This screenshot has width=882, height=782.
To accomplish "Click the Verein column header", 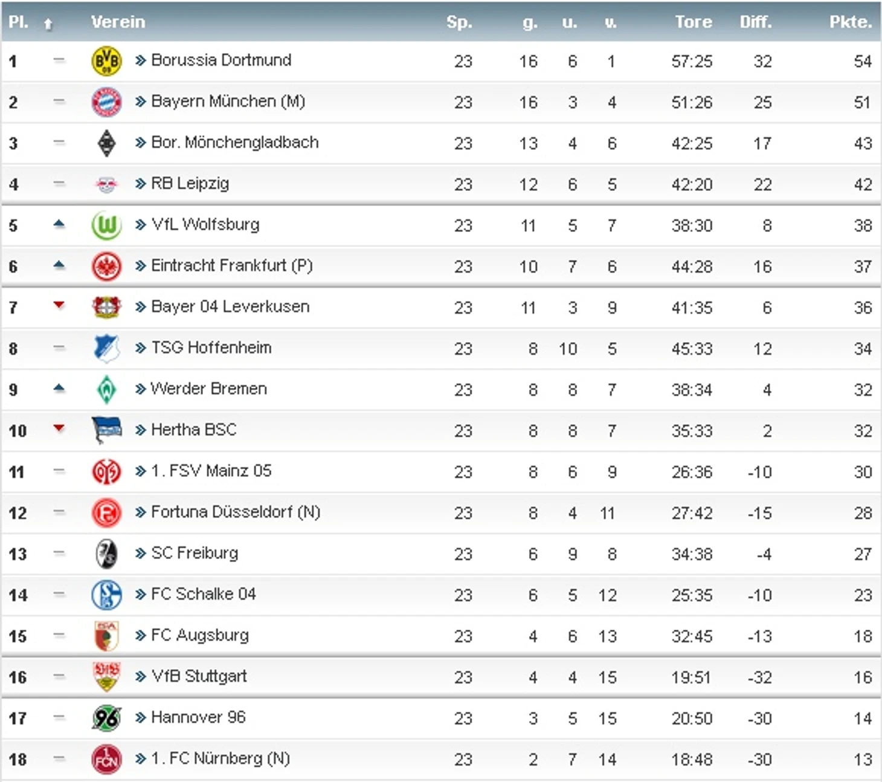I will 118,22.
